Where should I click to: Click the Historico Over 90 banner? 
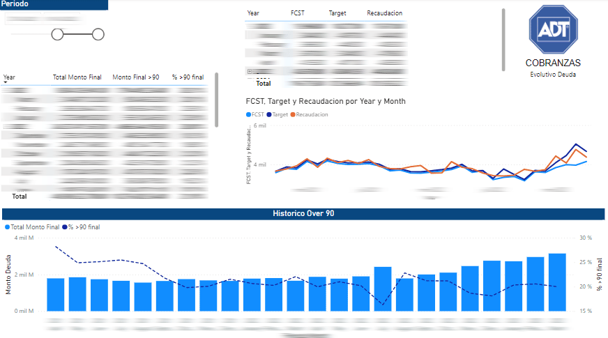tap(303, 213)
